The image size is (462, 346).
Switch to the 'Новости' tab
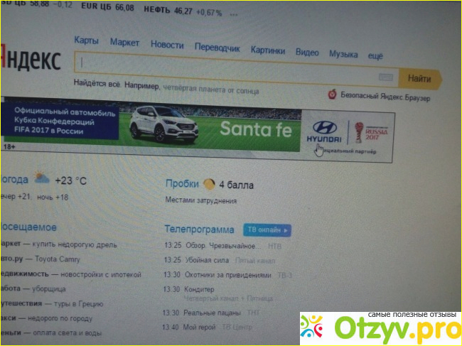click(x=167, y=44)
